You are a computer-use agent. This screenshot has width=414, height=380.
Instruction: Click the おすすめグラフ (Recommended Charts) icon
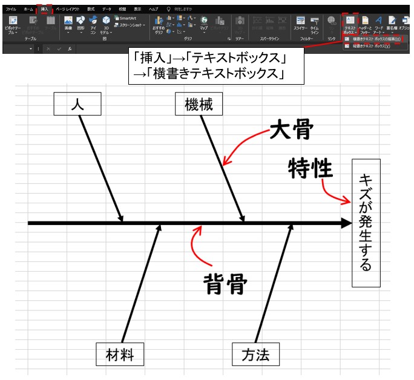click(159, 24)
